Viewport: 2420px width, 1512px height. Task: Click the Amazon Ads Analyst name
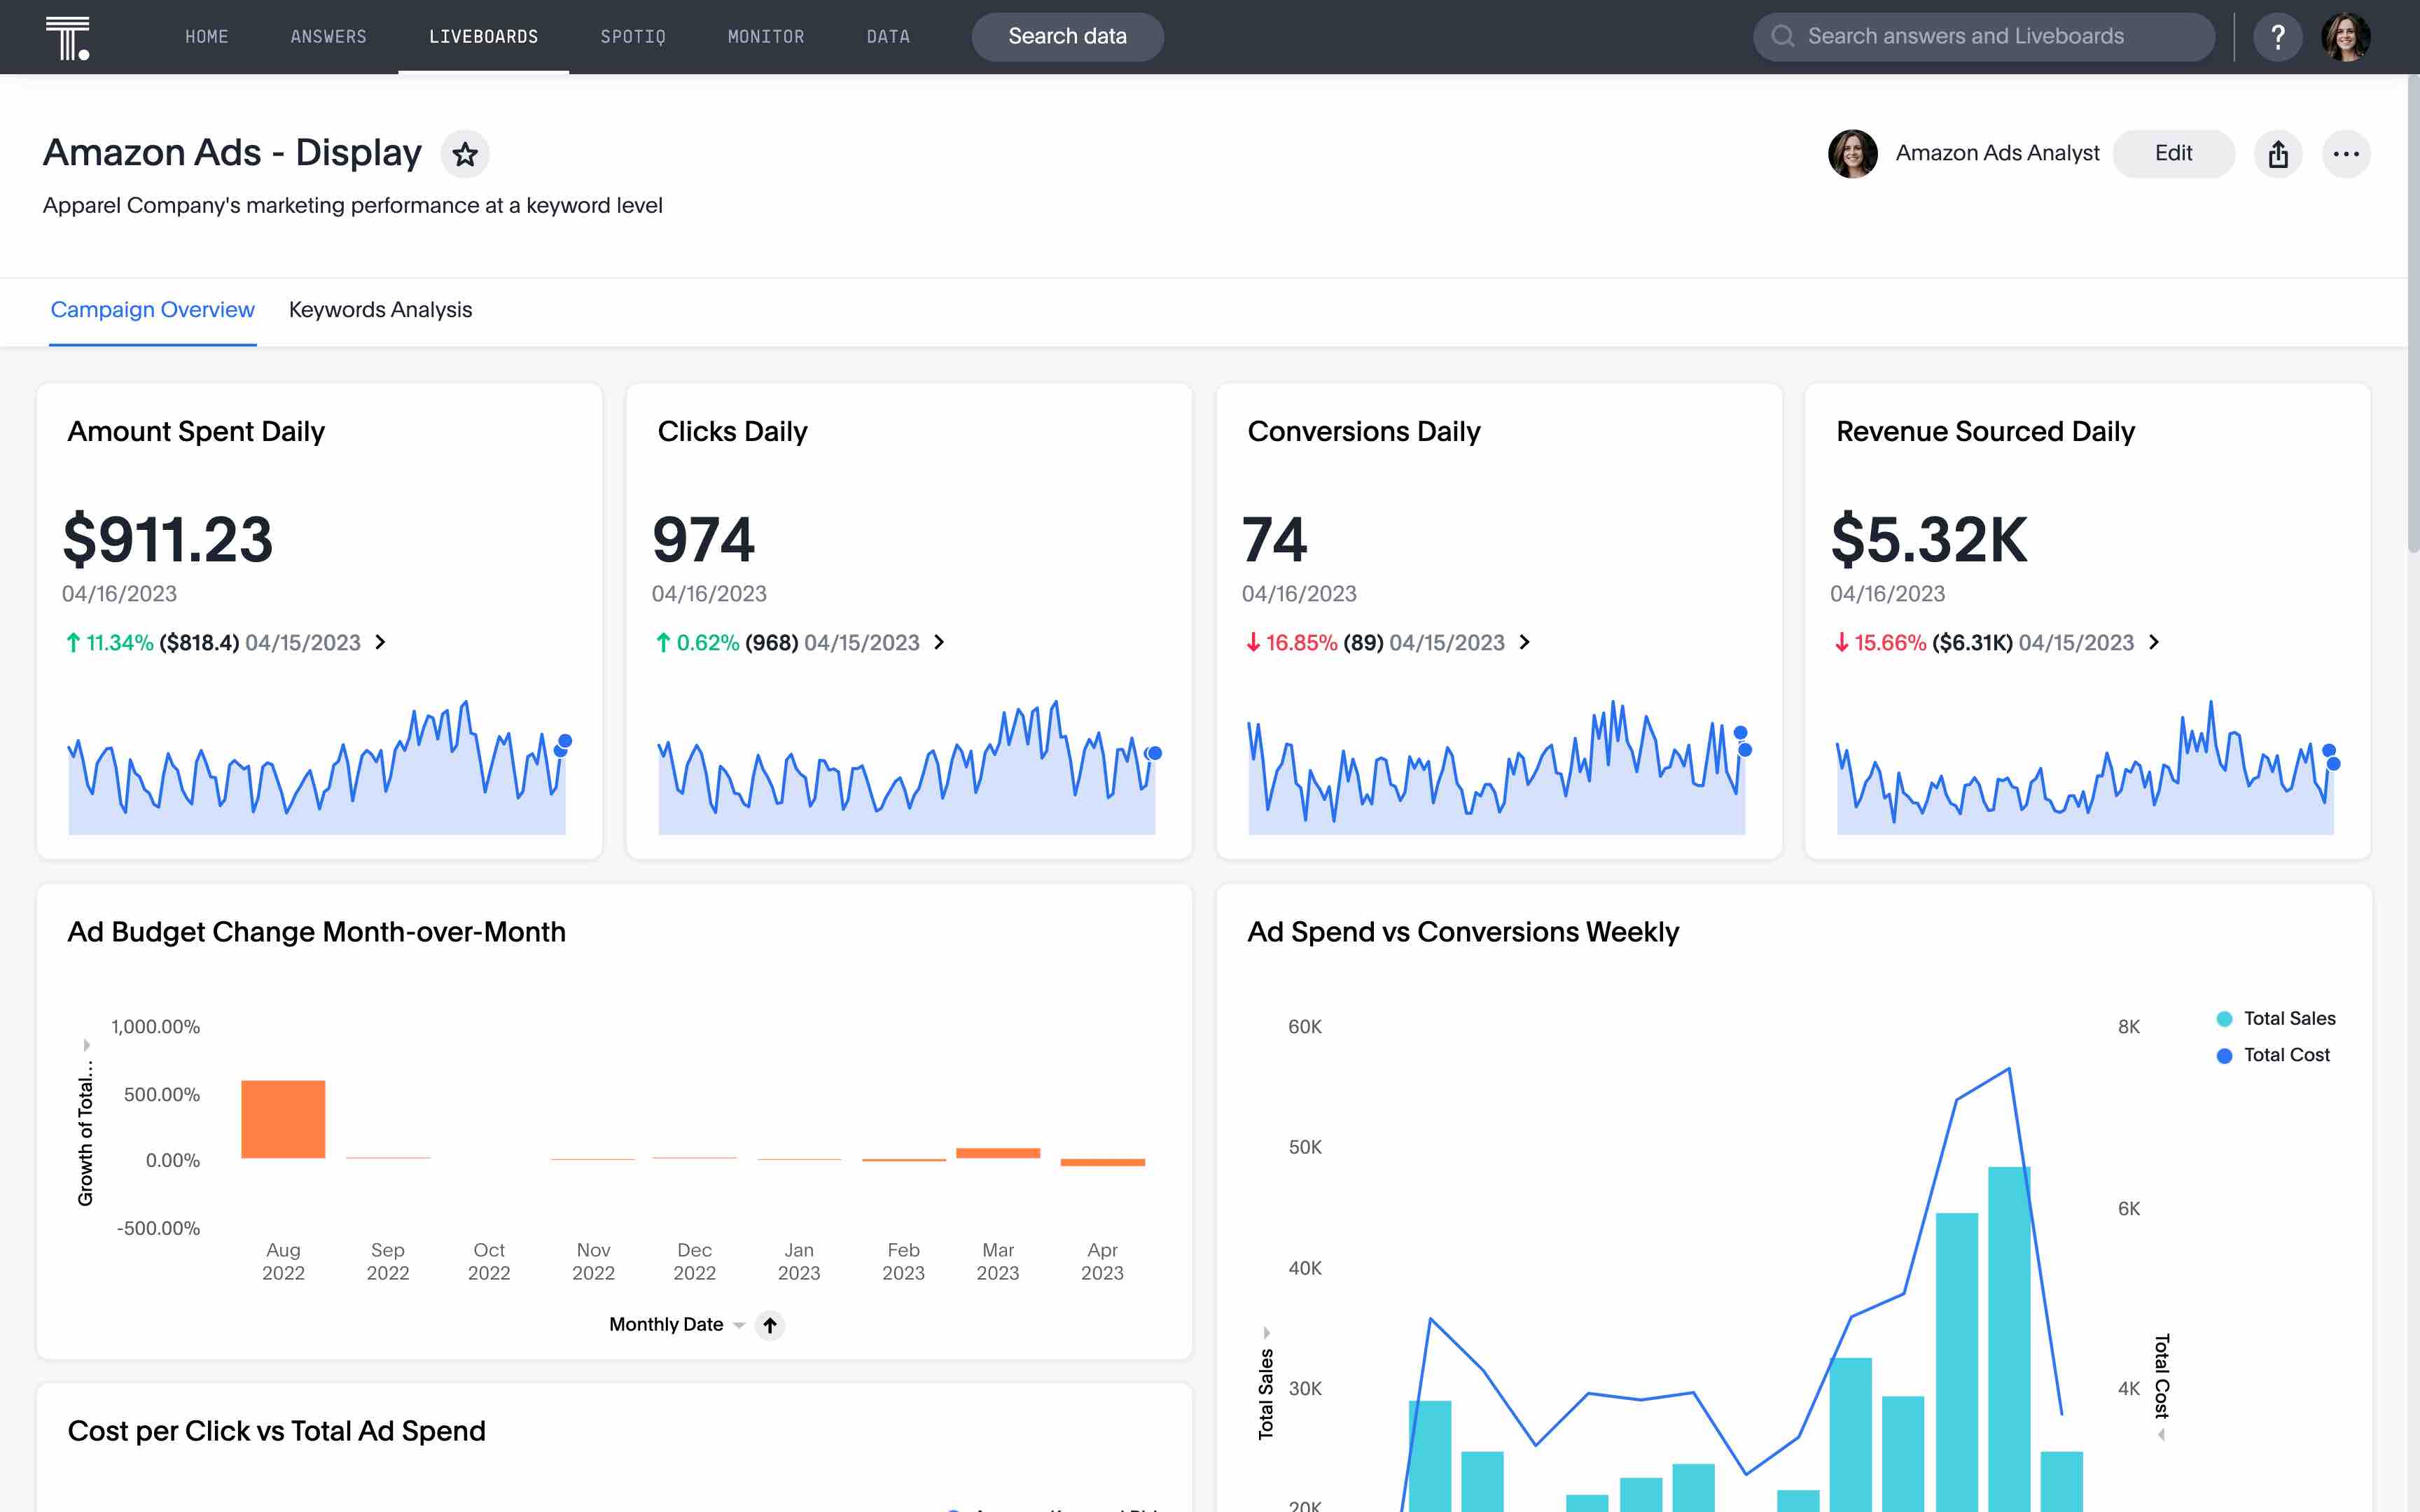(1997, 154)
